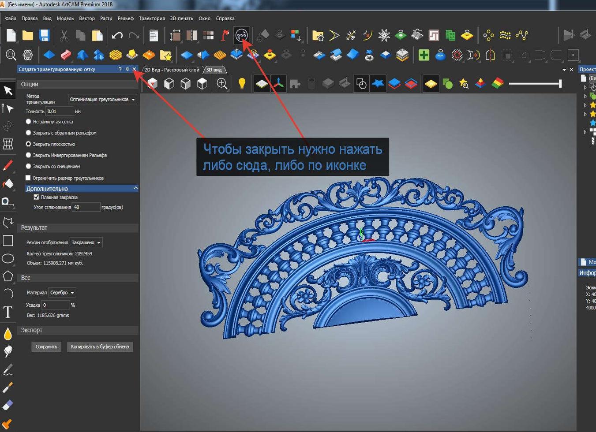The image size is (596, 432).
Task: Select the red pencil draw tool
Action: [7, 166]
